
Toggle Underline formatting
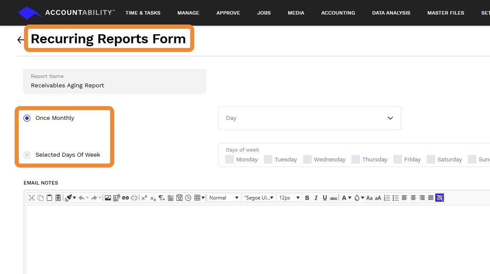325,198
